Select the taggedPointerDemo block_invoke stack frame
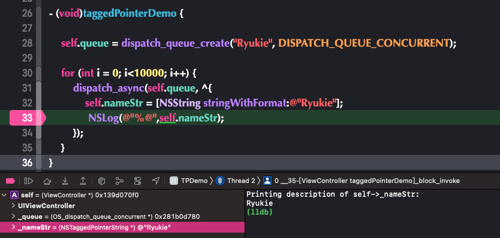The height and width of the screenshot is (238, 500). [x=362, y=181]
